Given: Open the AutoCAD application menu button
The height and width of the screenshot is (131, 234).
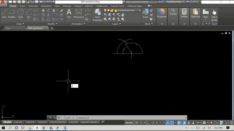Looking at the screenshot, I should click(x=3, y=3).
